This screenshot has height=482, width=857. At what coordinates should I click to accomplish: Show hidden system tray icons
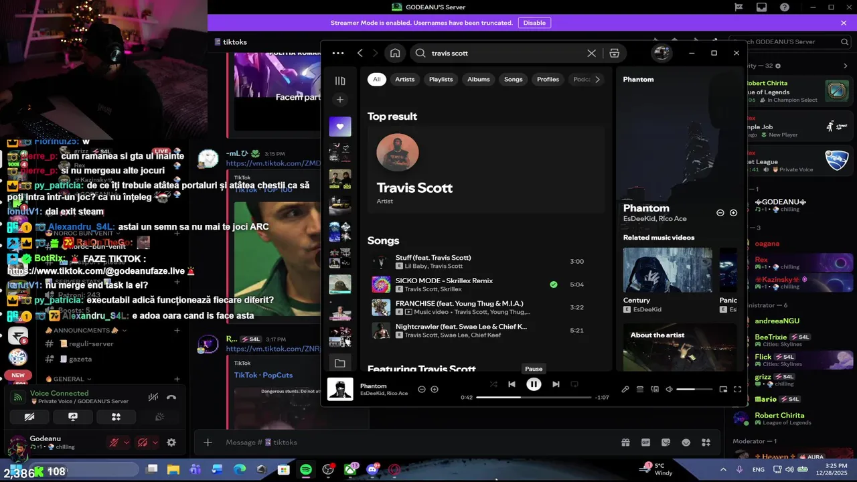click(x=723, y=469)
